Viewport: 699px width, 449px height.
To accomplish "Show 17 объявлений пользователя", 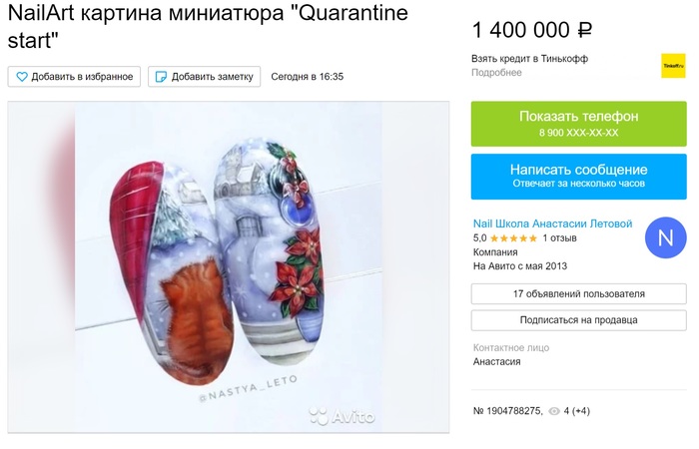I will 578,294.
